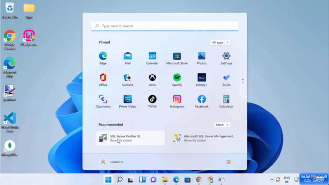The width and height of the screenshot is (329, 185).
Task: Go to next pinned apps page dots
Action: [243, 81]
